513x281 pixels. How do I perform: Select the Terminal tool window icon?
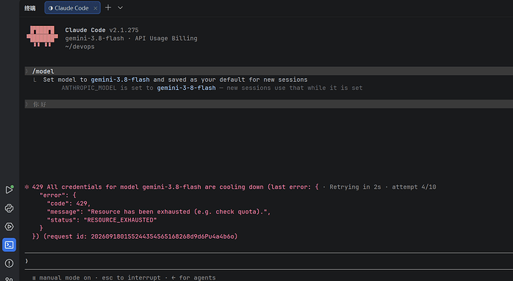9,245
